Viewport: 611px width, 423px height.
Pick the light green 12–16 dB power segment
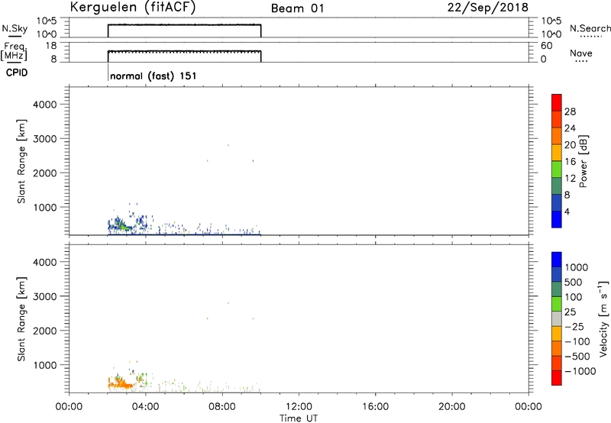point(557,169)
